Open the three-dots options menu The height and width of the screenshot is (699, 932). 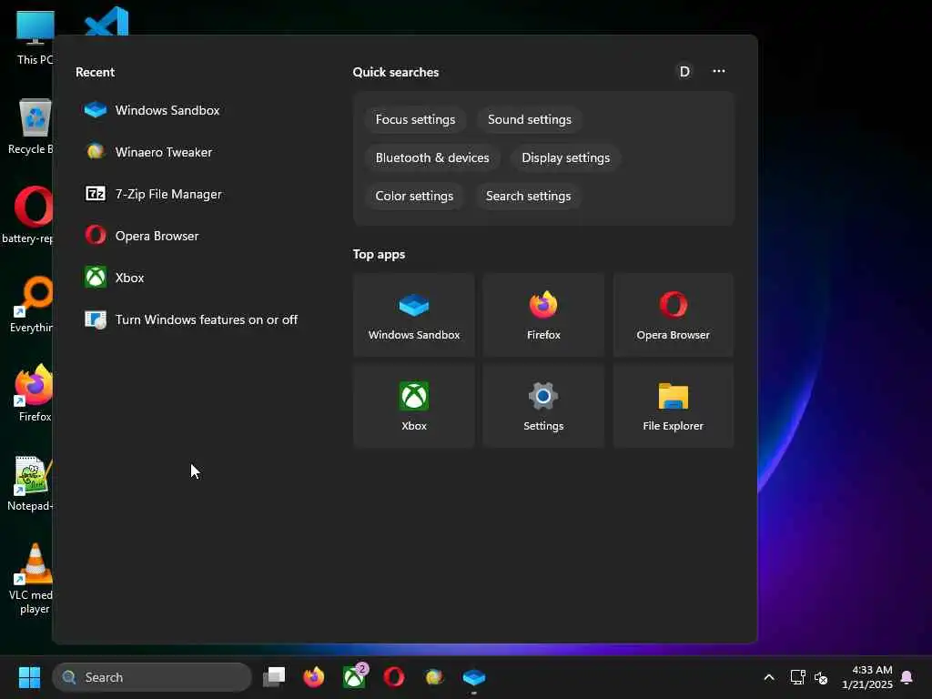[719, 71]
